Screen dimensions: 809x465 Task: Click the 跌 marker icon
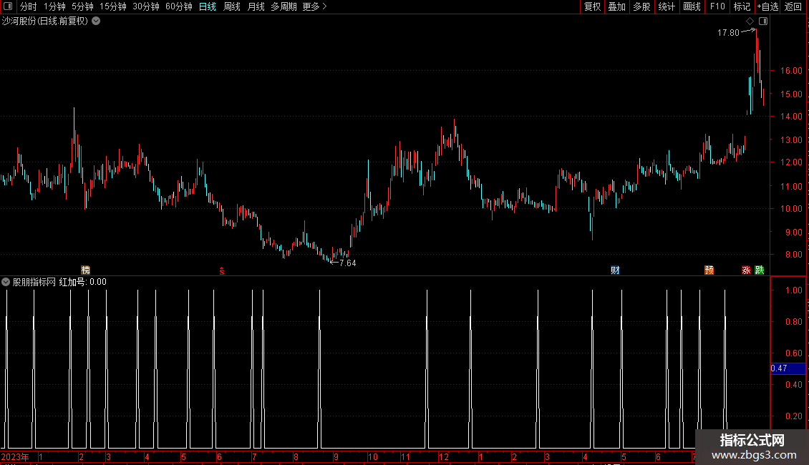pos(760,270)
